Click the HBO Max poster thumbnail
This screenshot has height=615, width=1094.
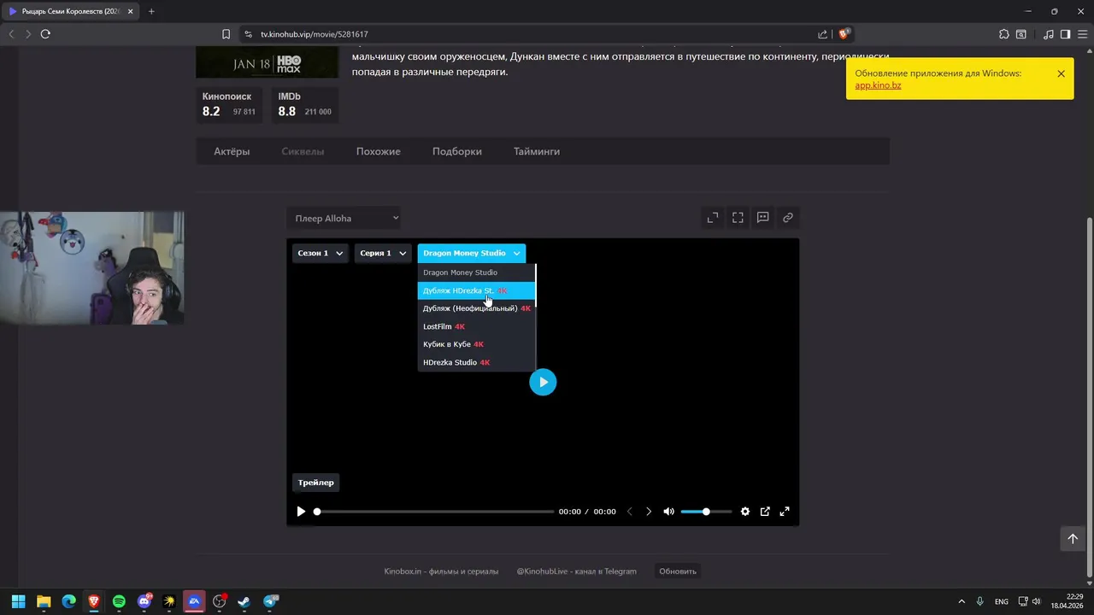pos(267,63)
